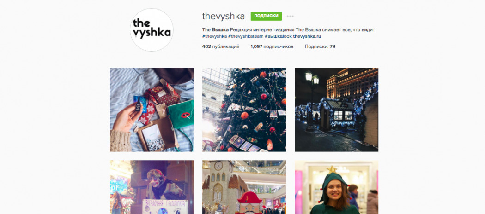Viewport: 485px width, 214px height.
Task: View the 402 публикаций posts count
Action: point(221,46)
